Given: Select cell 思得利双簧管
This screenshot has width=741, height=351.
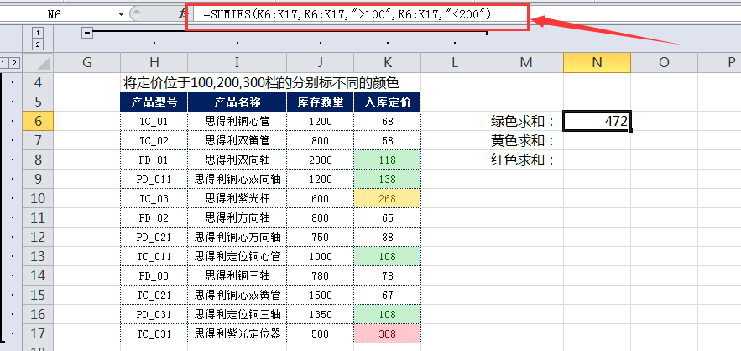Looking at the screenshot, I should (x=237, y=141).
